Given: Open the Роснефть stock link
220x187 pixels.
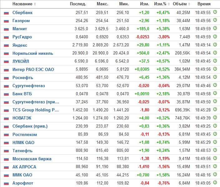Looking at the screenshot, I should coord(23,77).
